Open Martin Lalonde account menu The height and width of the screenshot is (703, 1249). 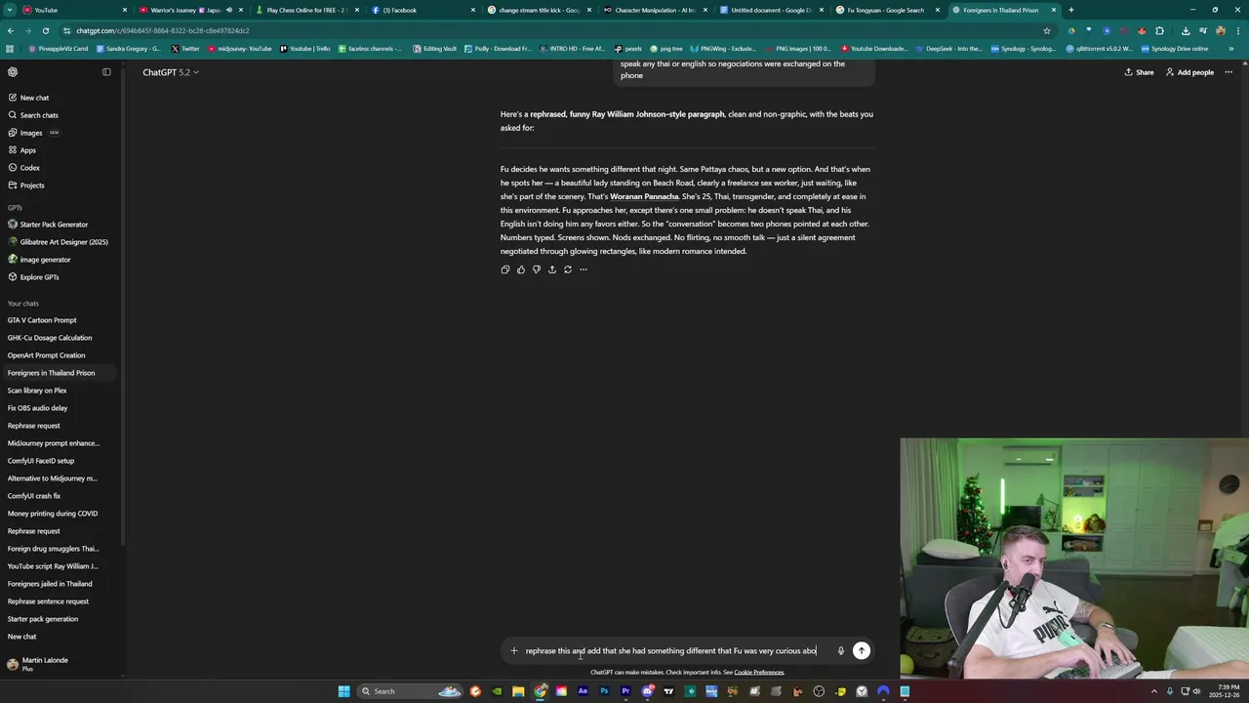click(x=59, y=664)
